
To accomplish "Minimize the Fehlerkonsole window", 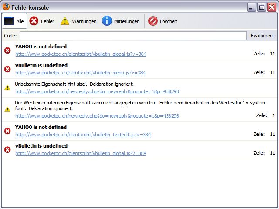I will (x=252, y=7).
